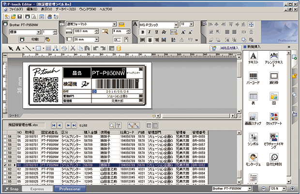Switch to Express mode tab

(37, 189)
